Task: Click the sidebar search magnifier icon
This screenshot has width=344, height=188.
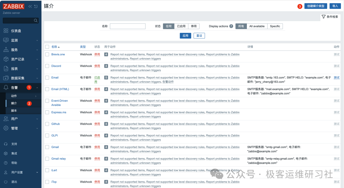Action: tap(36, 21)
